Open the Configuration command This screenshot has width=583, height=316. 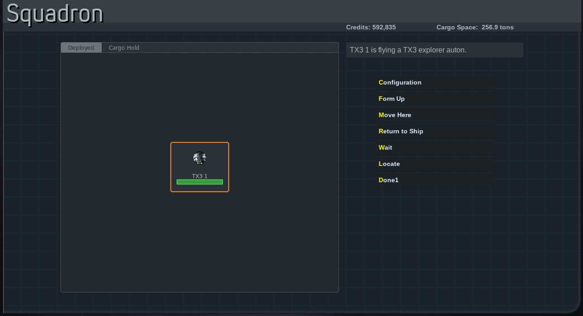coord(436,82)
